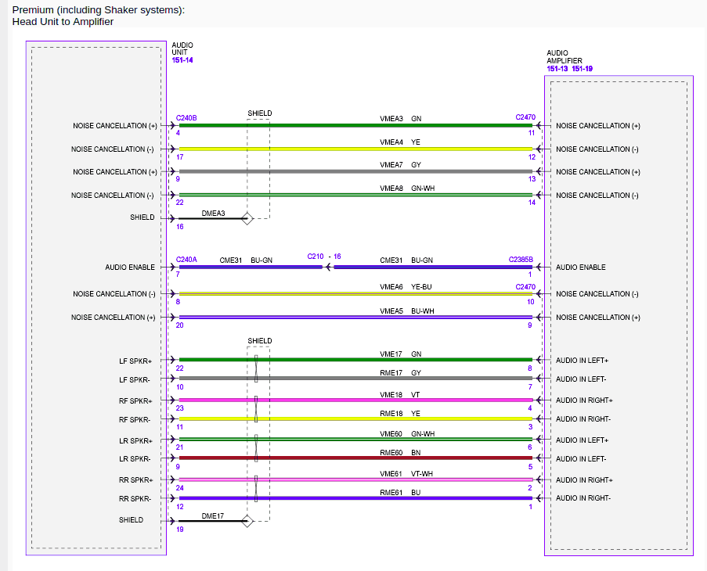
Task: Click the AUDIO UNIT component title
Action: (182, 48)
